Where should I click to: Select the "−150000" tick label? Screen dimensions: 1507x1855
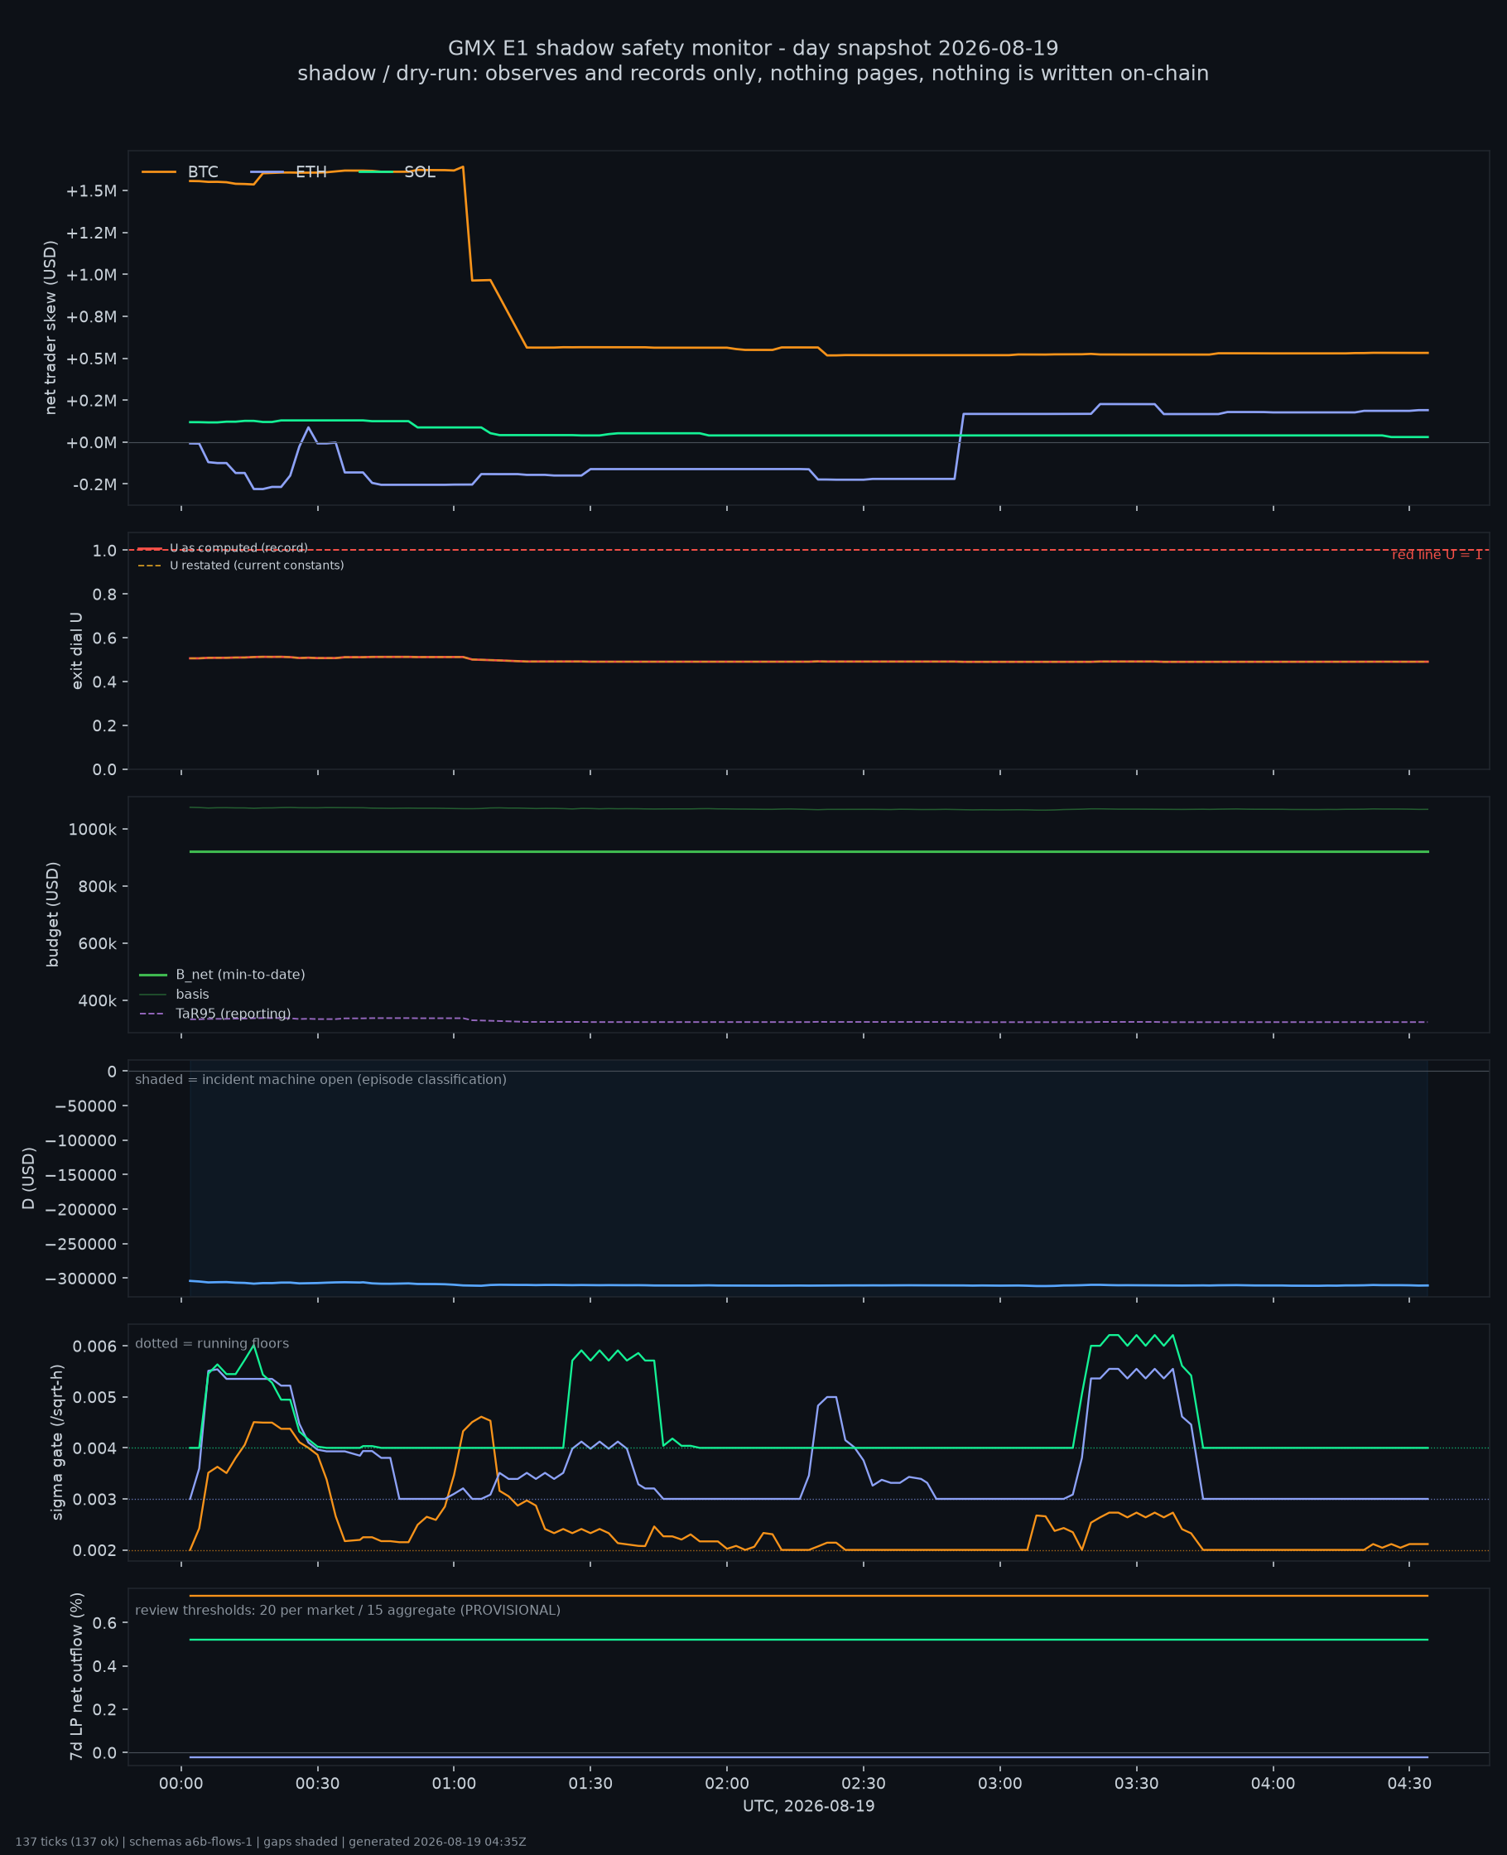click(81, 1175)
